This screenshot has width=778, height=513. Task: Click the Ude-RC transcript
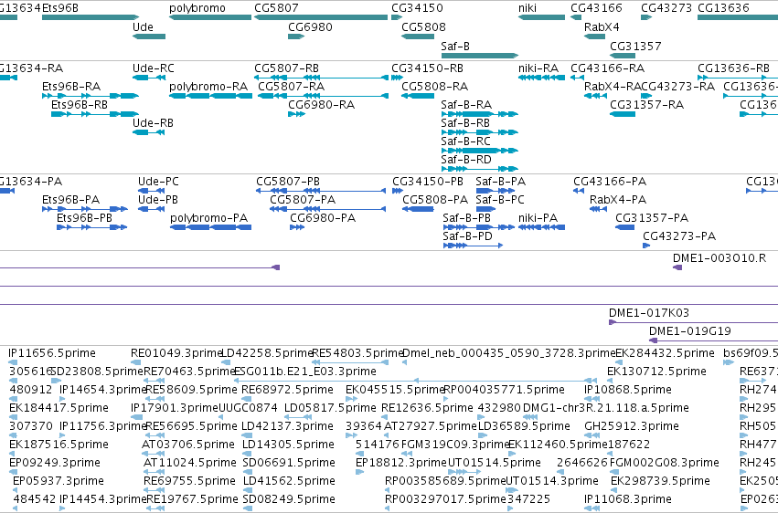[x=148, y=78]
